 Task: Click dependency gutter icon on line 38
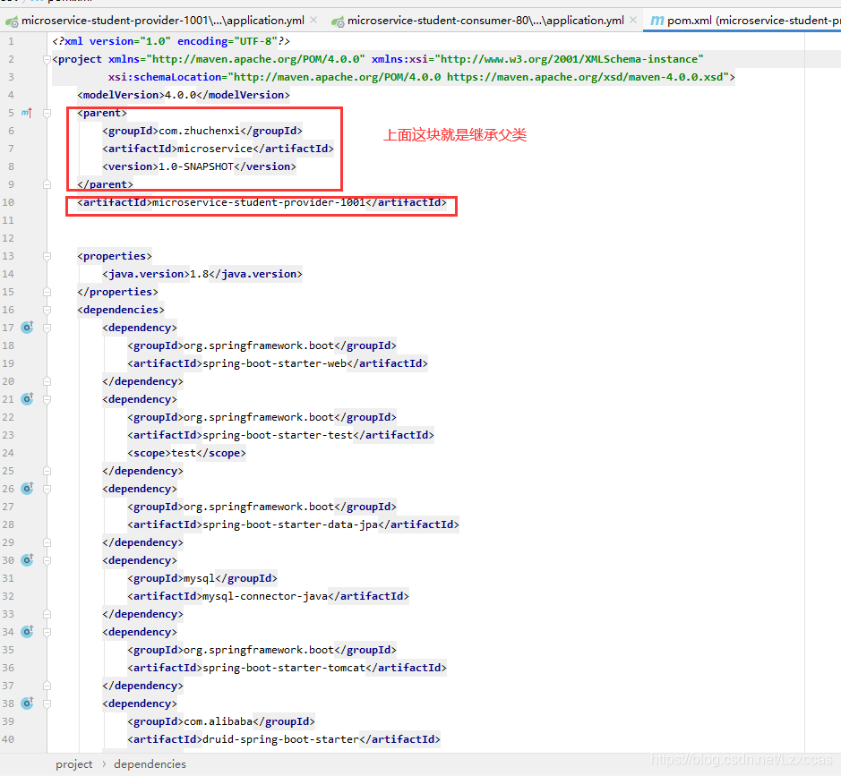[28, 704]
